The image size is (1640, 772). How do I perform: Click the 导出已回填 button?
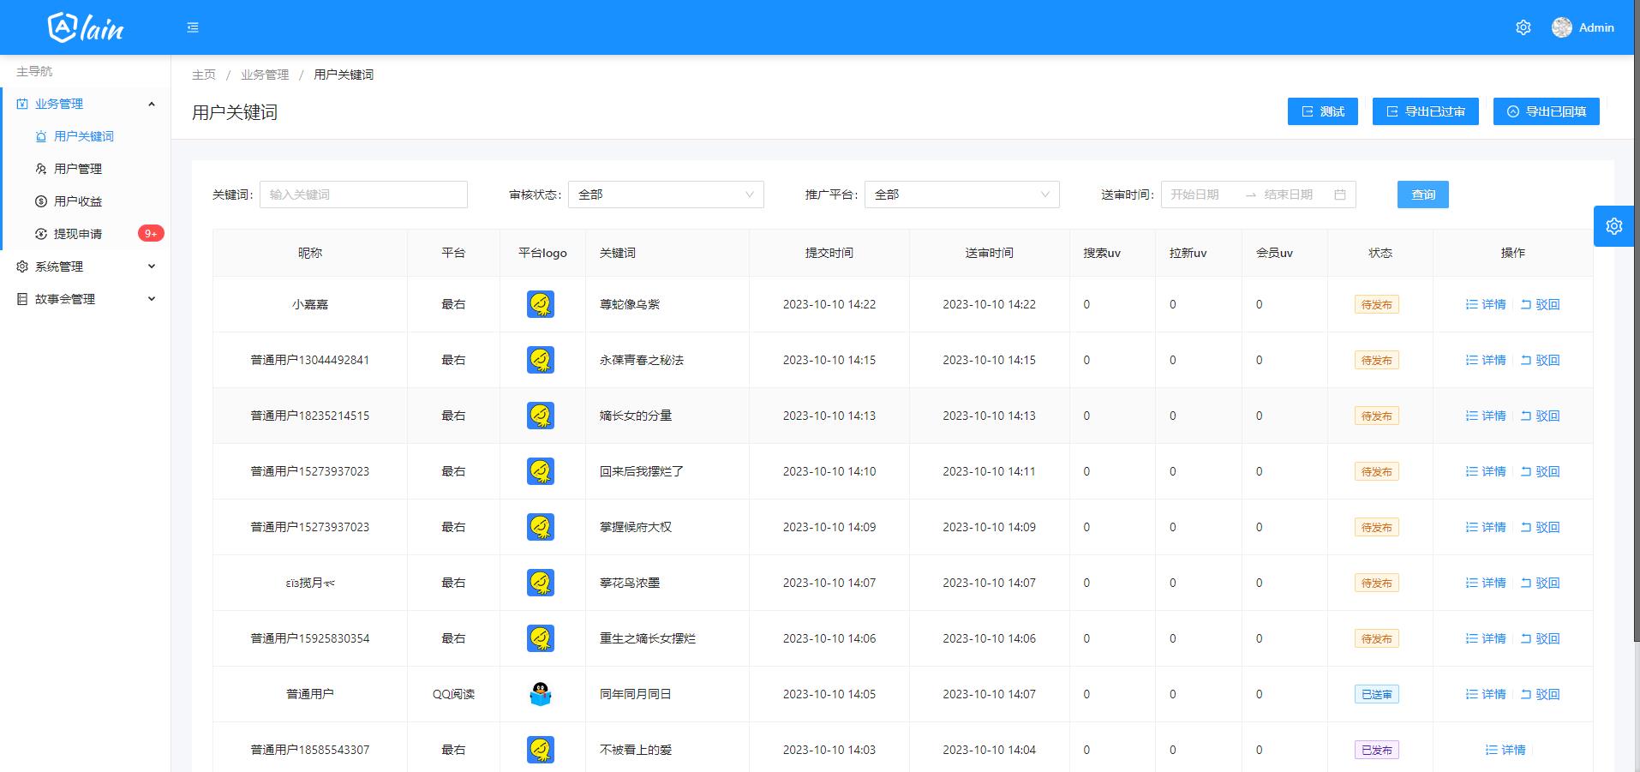point(1547,111)
